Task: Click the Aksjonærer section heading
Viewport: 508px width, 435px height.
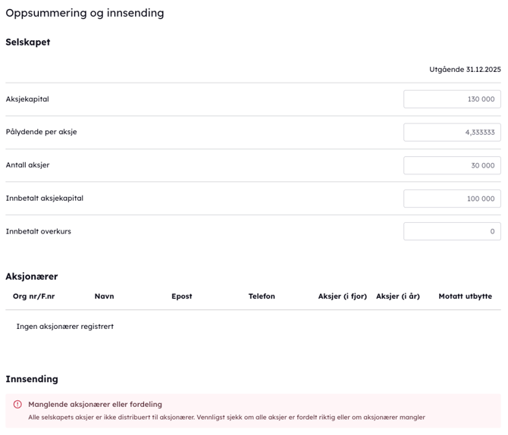Action: (32, 277)
